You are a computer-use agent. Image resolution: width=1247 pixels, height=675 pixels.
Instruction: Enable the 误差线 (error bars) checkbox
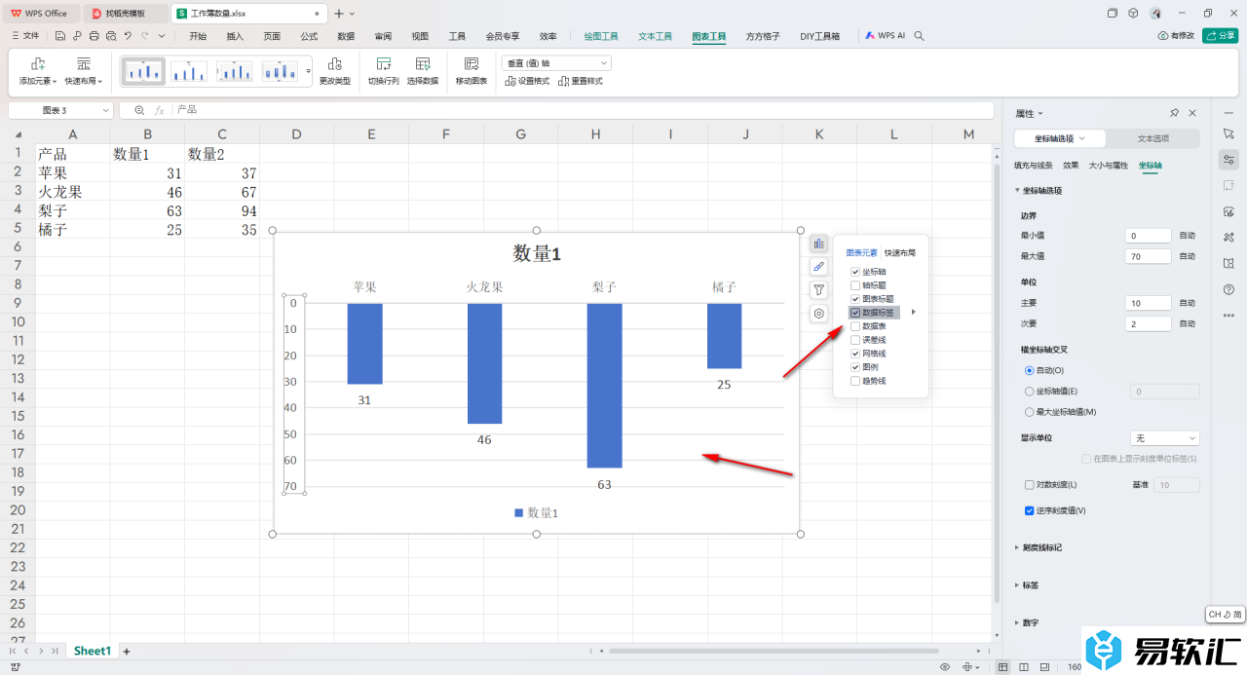point(855,340)
